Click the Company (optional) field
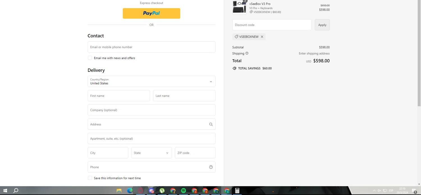The height and width of the screenshot is (195, 421). coord(151,110)
